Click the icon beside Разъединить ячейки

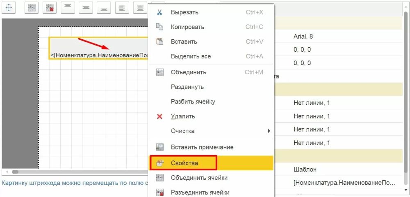coord(159,193)
